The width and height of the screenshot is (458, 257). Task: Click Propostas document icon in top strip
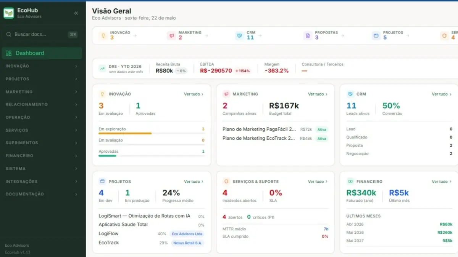point(308,35)
